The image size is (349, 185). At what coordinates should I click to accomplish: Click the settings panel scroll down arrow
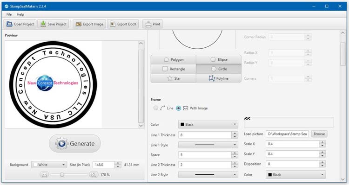(343, 179)
